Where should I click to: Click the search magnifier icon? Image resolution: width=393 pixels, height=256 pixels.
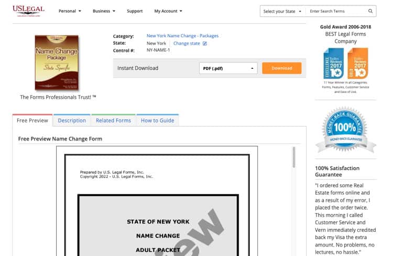(x=370, y=11)
